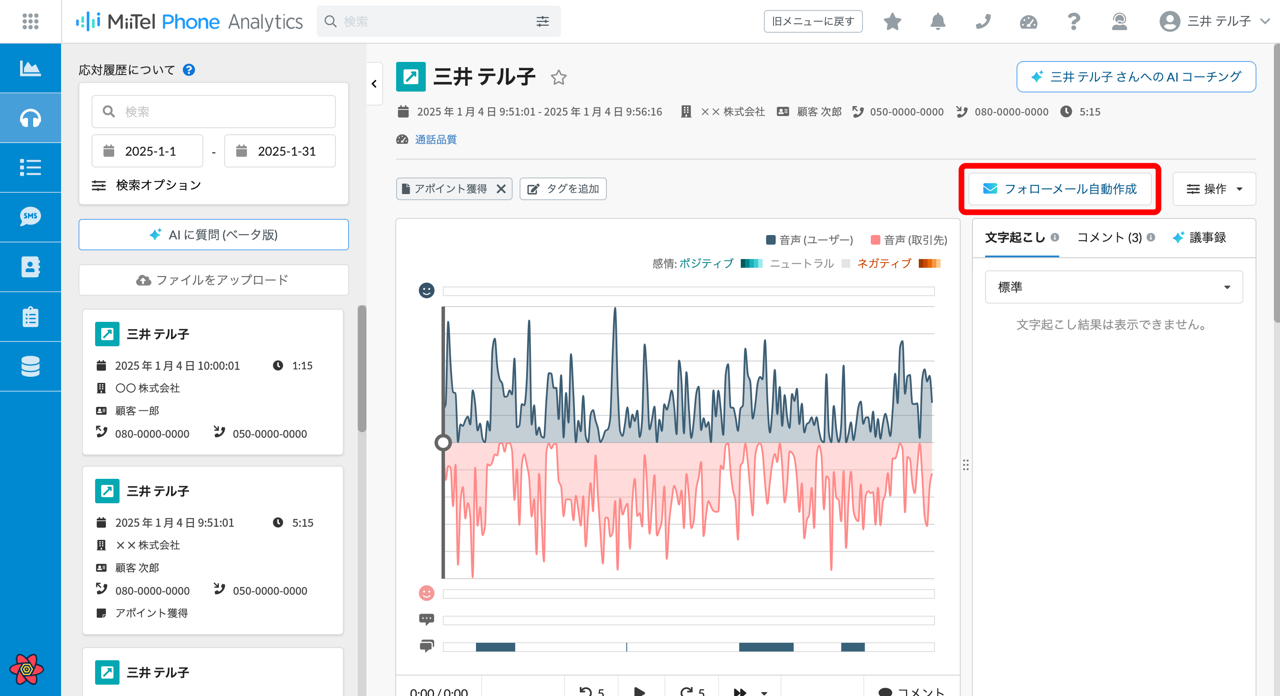Open the SMS sidebar icon
1280x696 pixels.
pyautogui.click(x=30, y=217)
